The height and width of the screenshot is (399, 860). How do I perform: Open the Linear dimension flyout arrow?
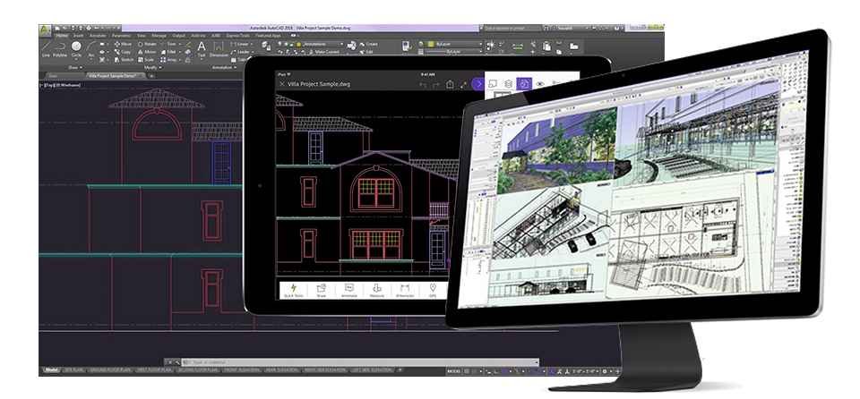(252, 44)
